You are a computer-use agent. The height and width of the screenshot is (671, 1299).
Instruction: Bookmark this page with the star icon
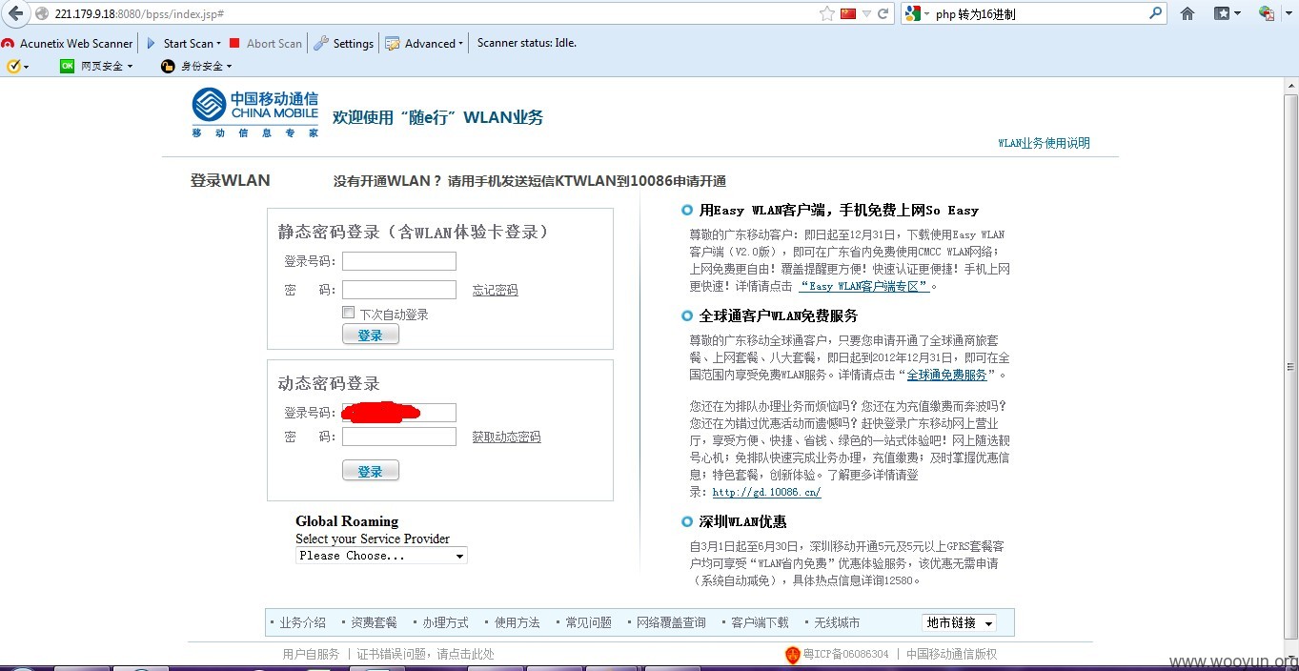tap(827, 13)
